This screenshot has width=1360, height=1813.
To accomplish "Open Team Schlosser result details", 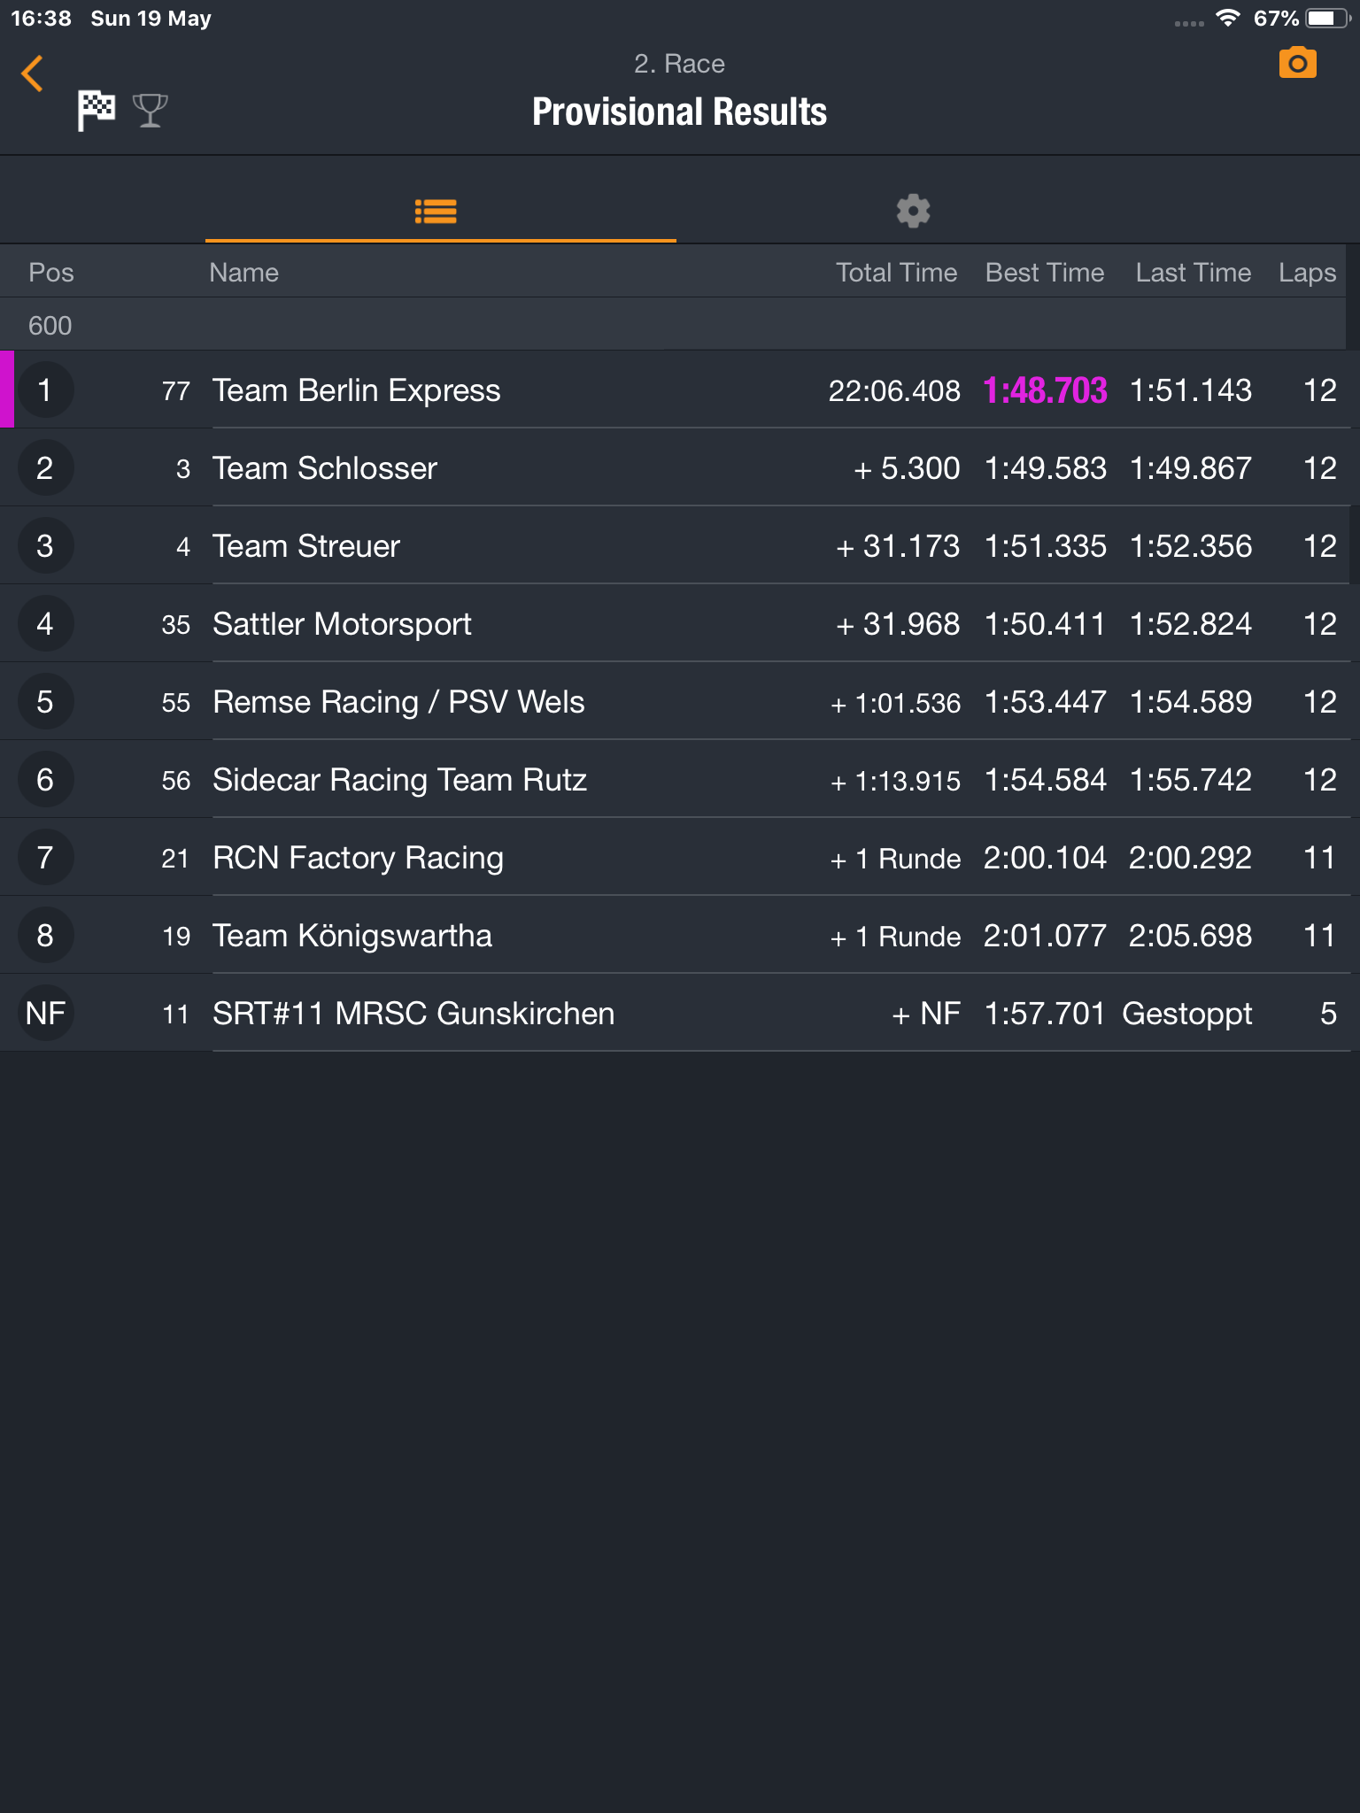I will (680, 467).
